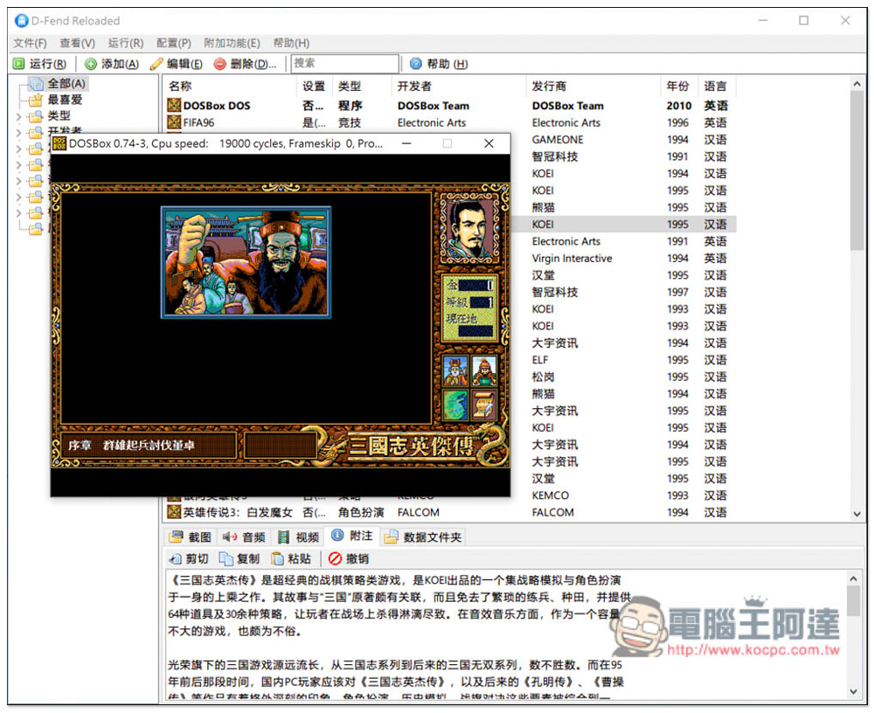Click the Undo (撤销) icon in notes toolbar
This screenshot has width=874, height=713.
point(335,558)
